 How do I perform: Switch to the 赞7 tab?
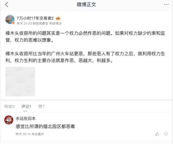click(x=41, y=106)
